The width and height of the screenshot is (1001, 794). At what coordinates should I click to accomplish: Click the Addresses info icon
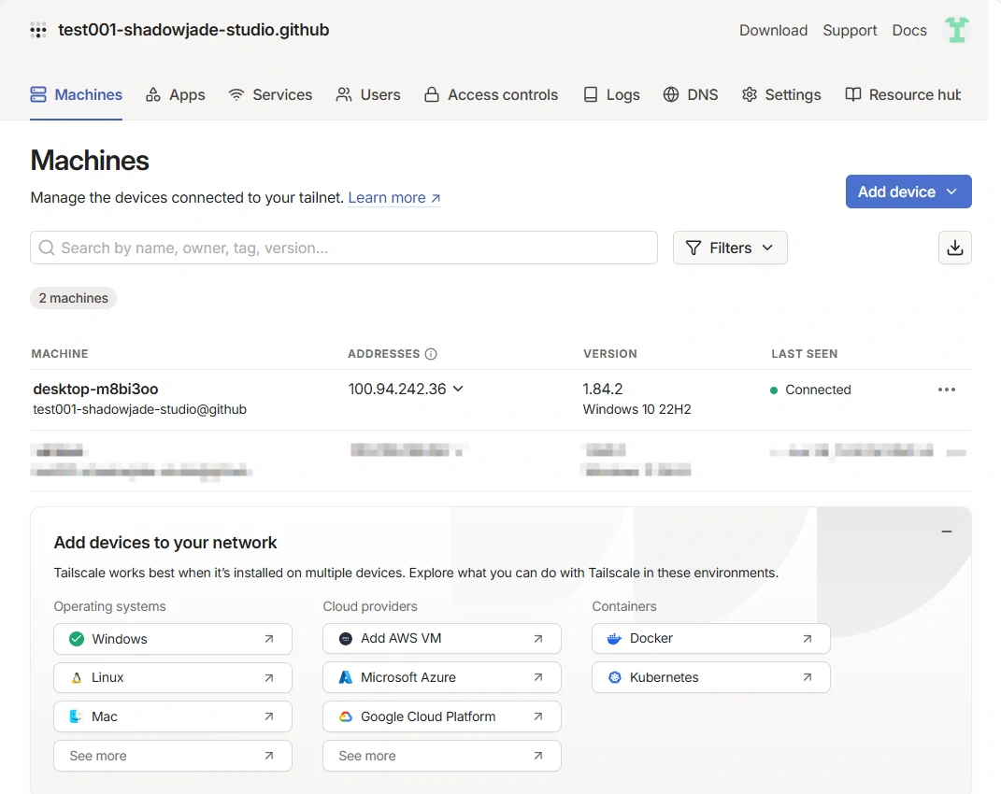[x=431, y=354]
